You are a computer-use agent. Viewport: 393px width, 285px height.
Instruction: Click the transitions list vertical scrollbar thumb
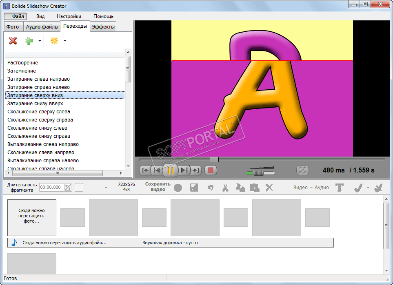128,69
